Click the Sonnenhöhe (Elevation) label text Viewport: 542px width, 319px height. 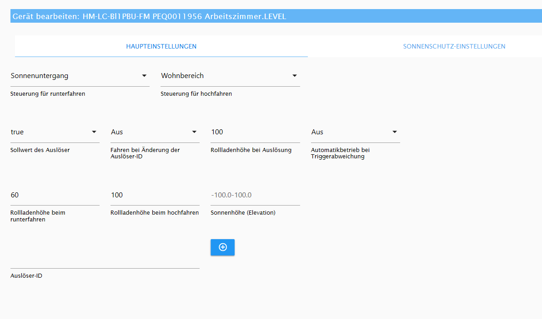coord(243,212)
